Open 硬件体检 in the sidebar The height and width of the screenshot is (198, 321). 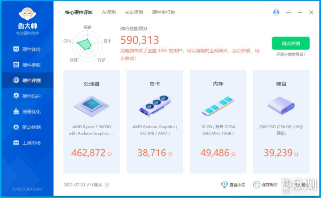point(27,49)
